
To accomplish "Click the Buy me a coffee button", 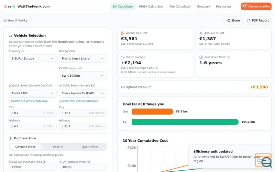I will (x=256, y=7).
